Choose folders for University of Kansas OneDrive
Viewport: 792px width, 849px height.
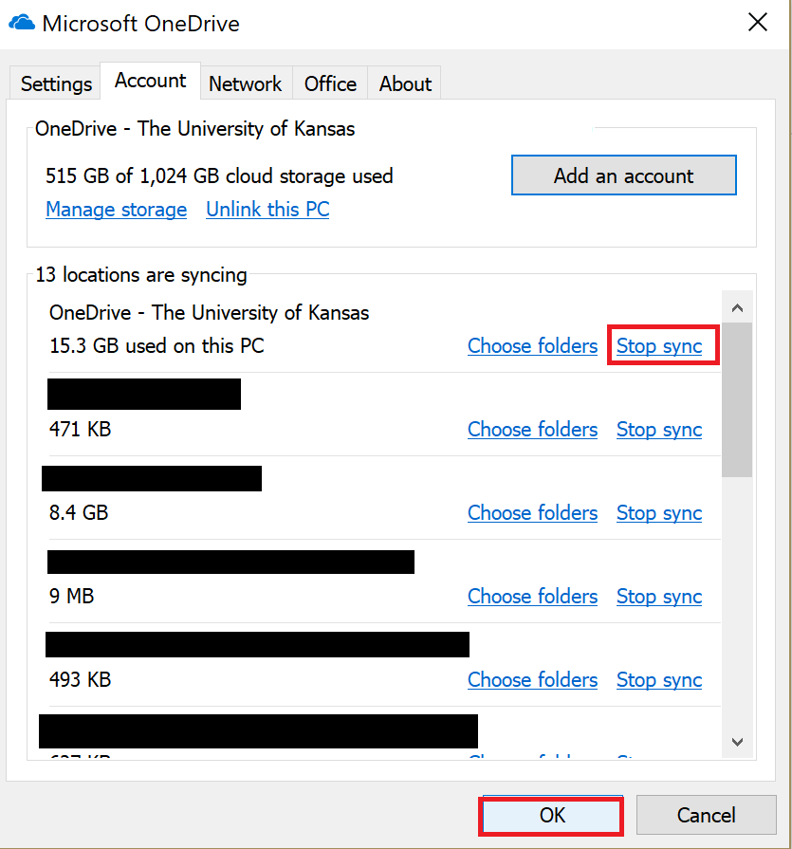pos(532,345)
